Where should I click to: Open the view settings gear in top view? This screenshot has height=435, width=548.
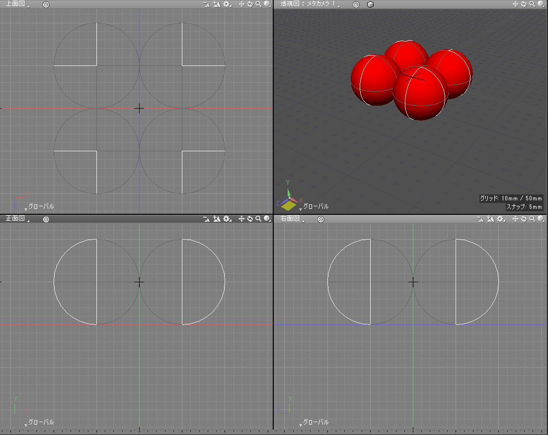click(x=227, y=4)
